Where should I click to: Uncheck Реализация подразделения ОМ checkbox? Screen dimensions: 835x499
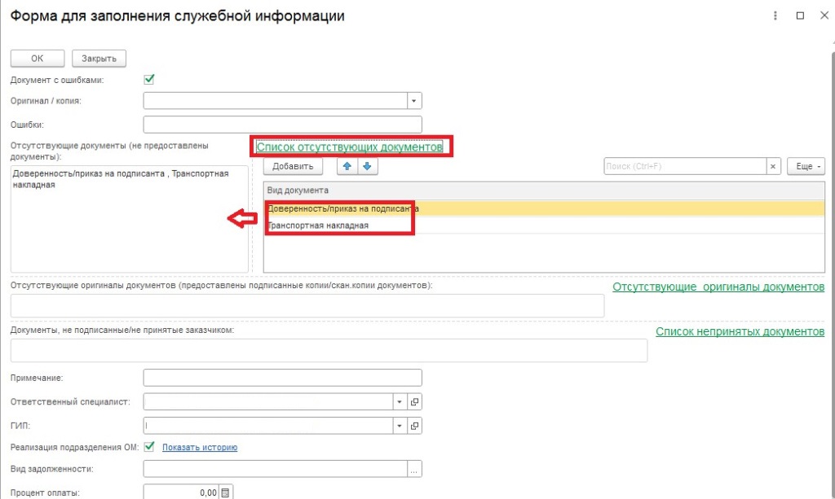pos(149,447)
